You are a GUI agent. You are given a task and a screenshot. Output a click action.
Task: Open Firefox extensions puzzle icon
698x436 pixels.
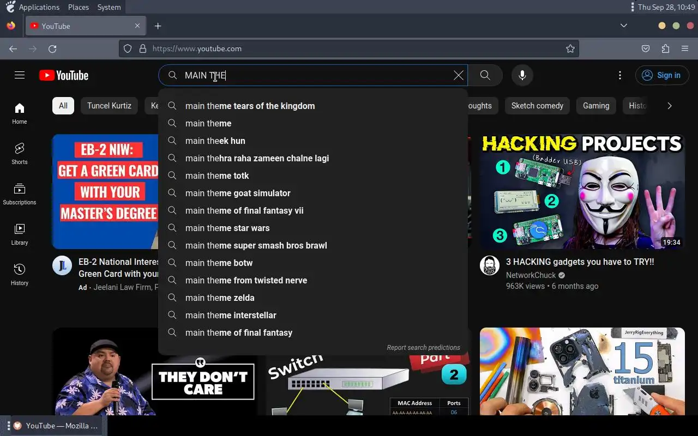point(665,49)
